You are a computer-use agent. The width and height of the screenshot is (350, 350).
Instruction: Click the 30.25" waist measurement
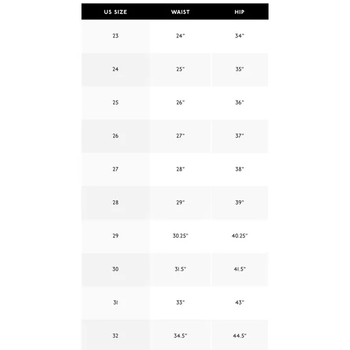180,236
